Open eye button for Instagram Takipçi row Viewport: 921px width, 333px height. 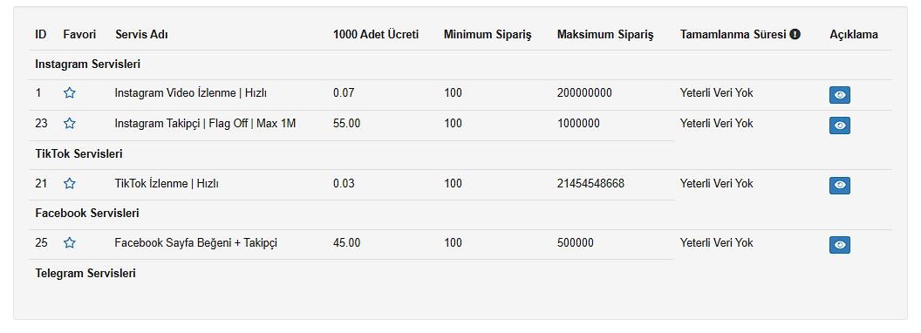click(x=840, y=126)
